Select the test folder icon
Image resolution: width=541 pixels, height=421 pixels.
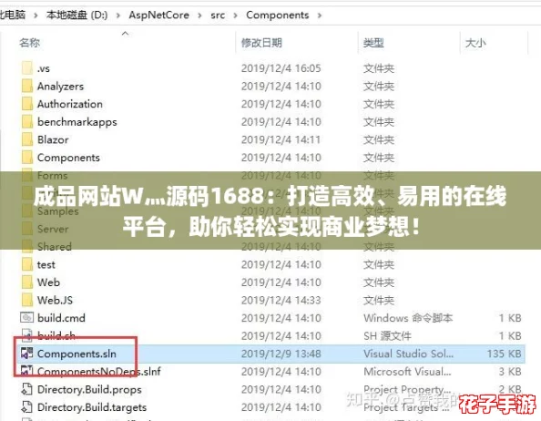(x=27, y=264)
